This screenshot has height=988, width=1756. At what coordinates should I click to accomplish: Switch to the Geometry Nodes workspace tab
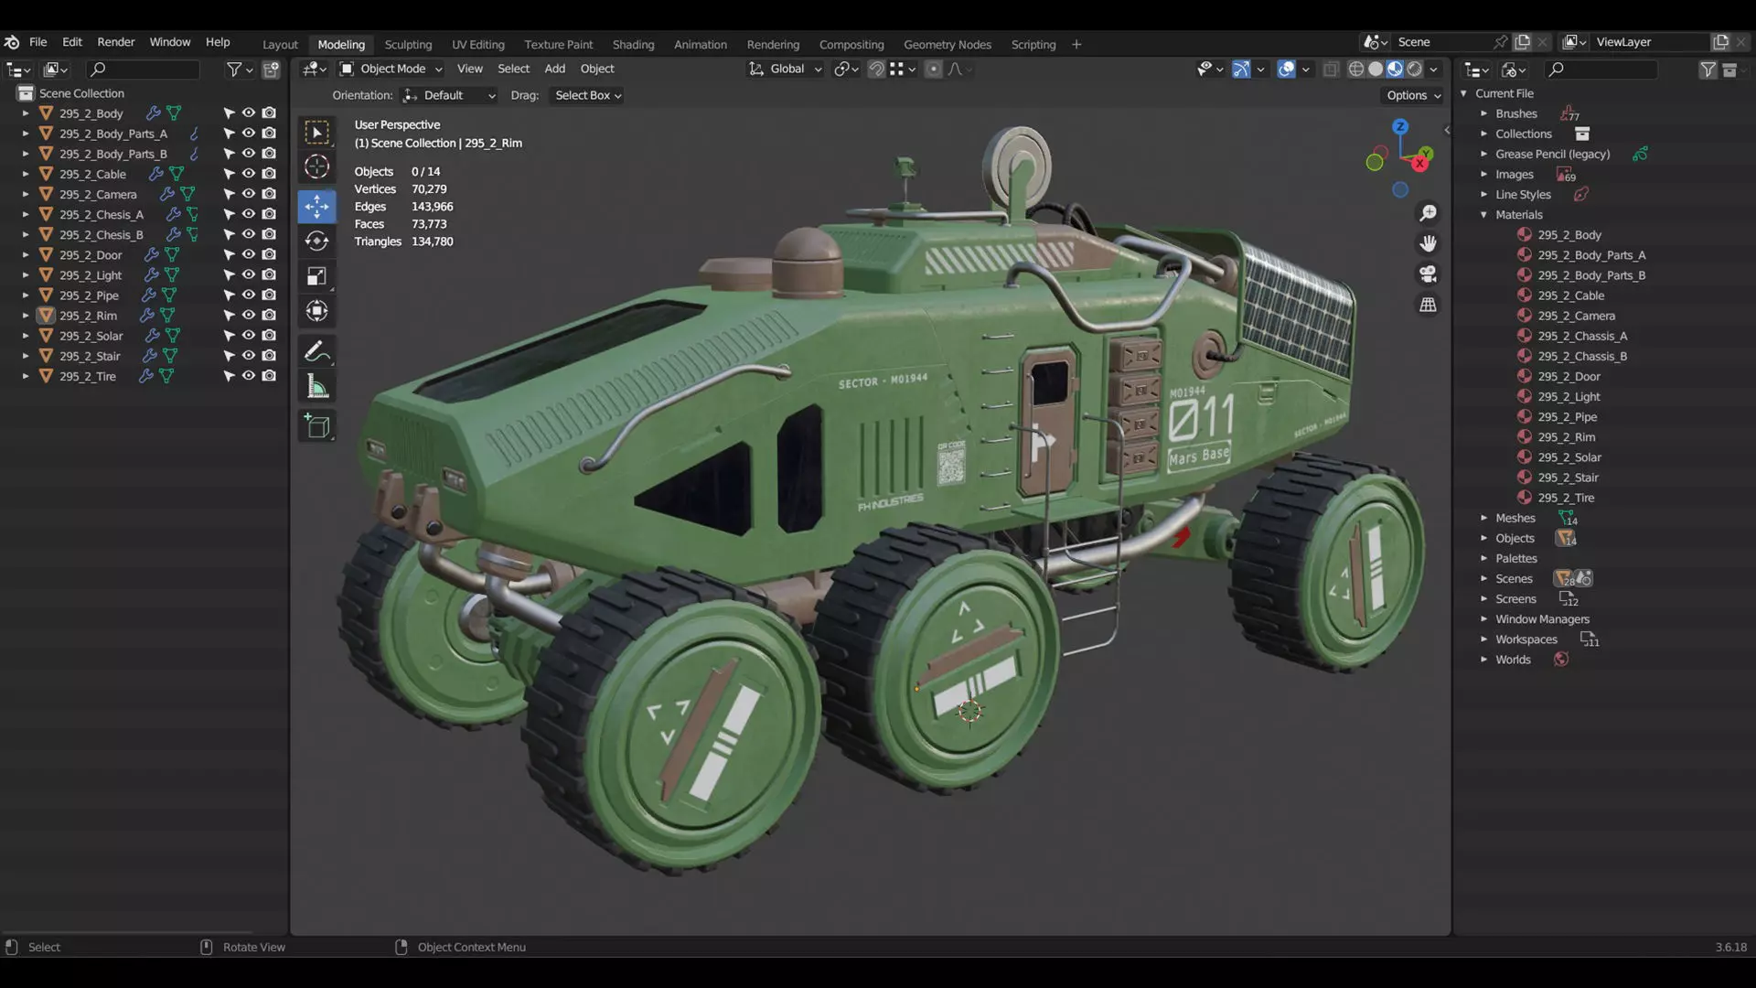click(x=948, y=44)
